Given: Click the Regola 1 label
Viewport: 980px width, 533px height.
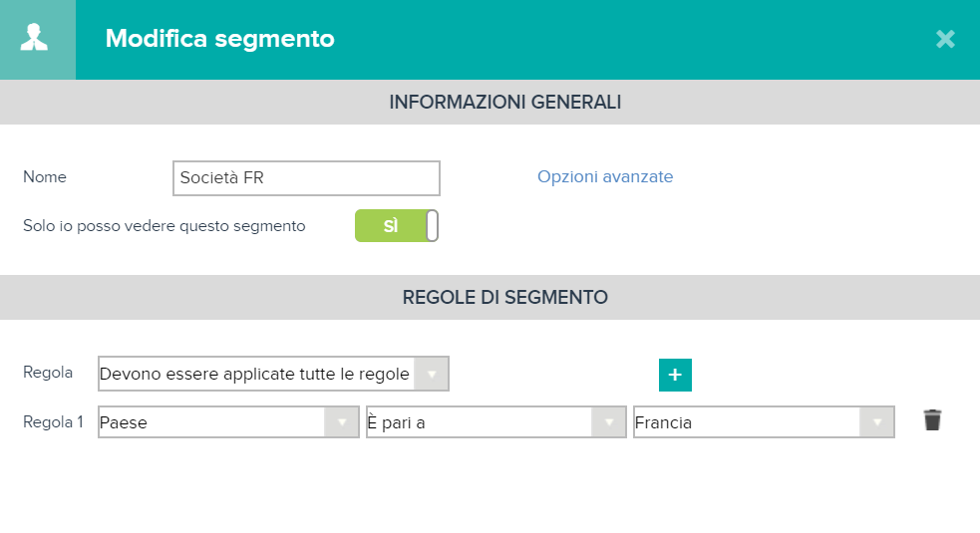Looking at the screenshot, I should point(53,421).
